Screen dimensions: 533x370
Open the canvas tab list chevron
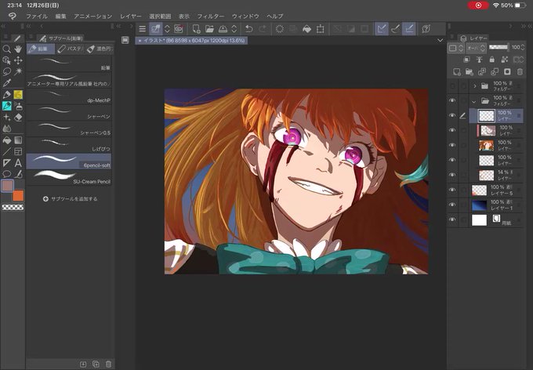coord(441,41)
